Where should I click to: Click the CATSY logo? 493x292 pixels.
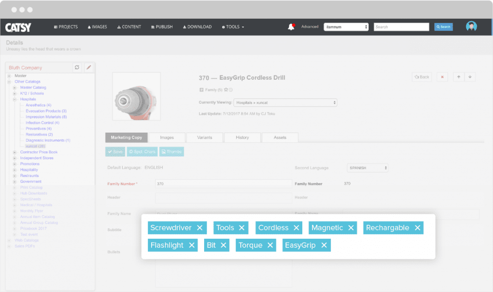click(x=18, y=27)
